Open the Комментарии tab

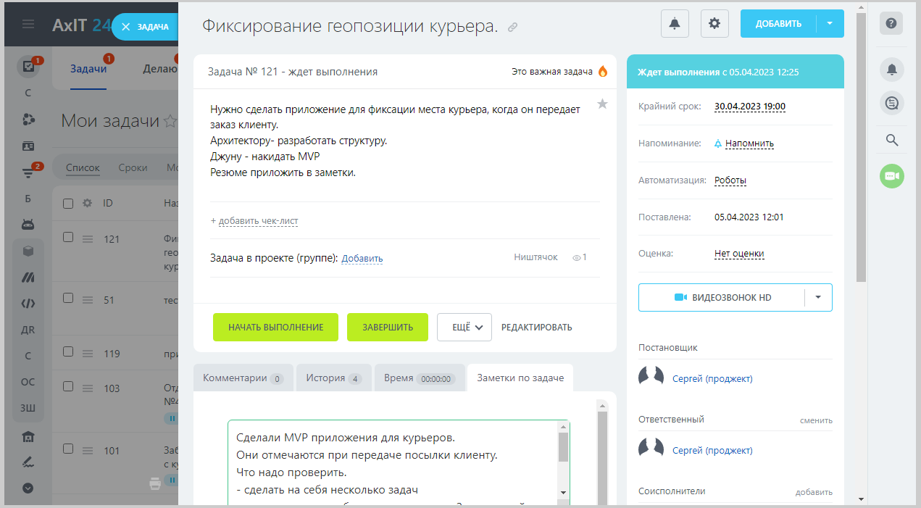243,378
